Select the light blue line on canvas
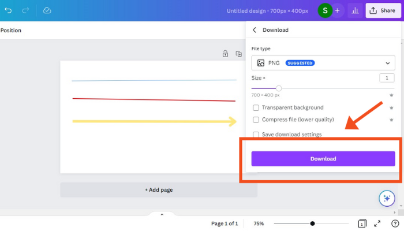The width and height of the screenshot is (404, 231). (154, 80)
